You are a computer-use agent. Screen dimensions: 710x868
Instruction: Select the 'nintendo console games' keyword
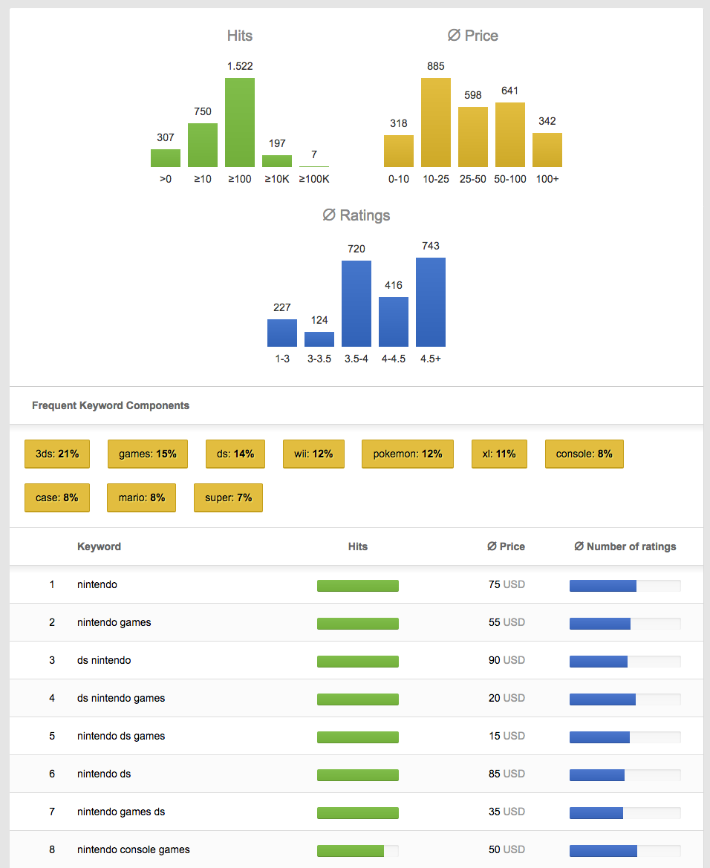[x=134, y=849]
